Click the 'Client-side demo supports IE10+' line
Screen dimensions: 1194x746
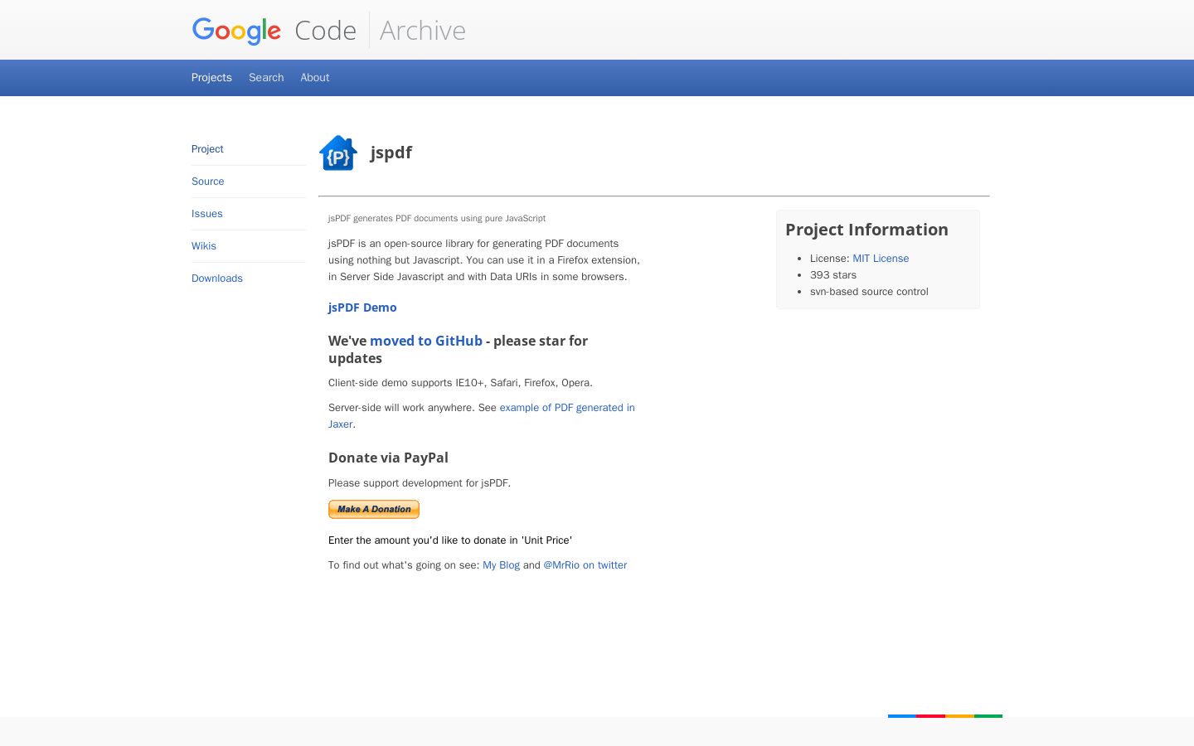[x=460, y=383]
